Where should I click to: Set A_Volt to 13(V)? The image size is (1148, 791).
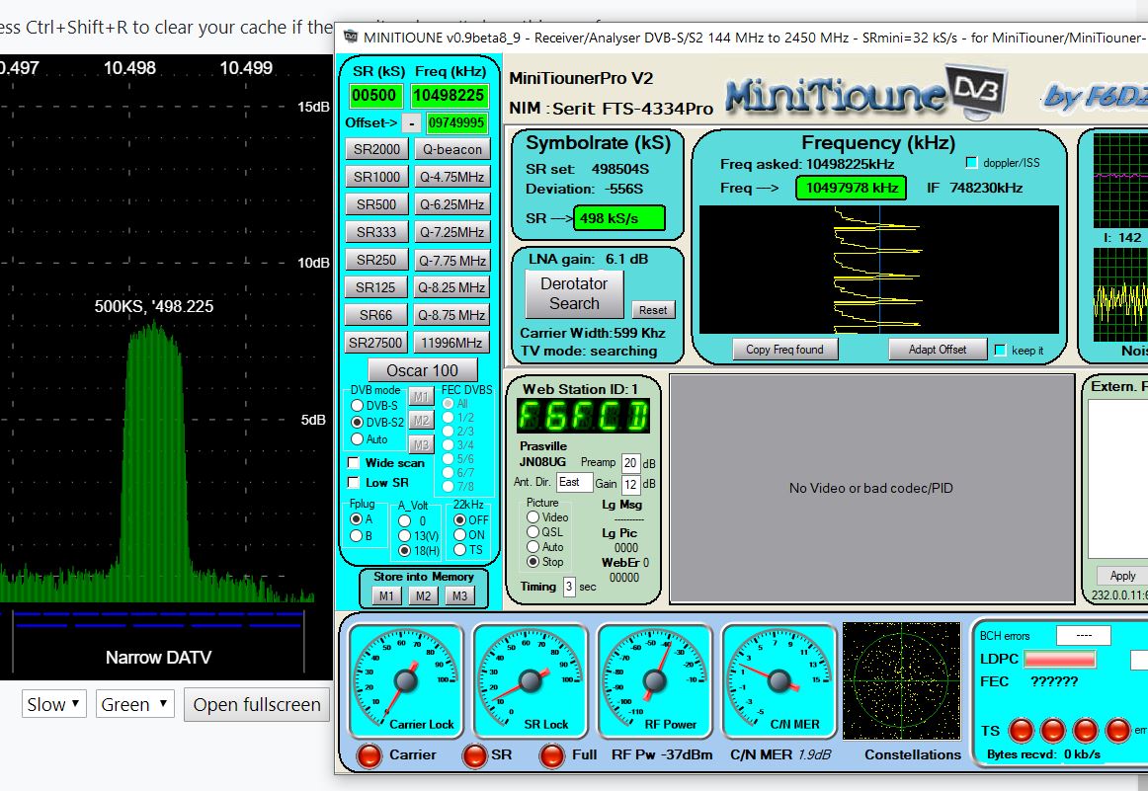click(x=404, y=535)
